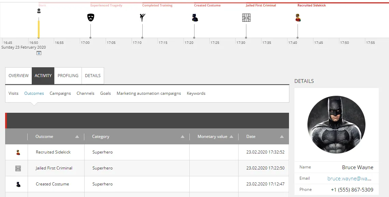Click Superhero category in Jailed First Criminal row

tap(102, 168)
